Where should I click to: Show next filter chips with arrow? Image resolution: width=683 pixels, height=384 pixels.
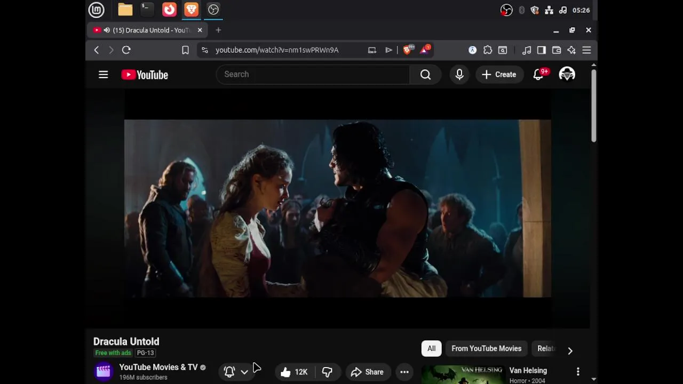[x=570, y=350]
